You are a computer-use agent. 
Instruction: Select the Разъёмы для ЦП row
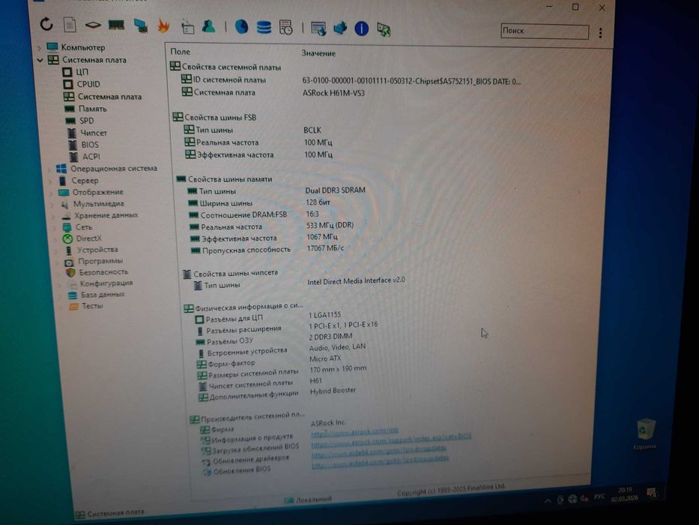(268, 317)
